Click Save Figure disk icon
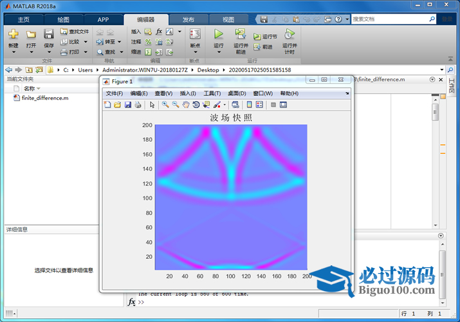 [127, 104]
